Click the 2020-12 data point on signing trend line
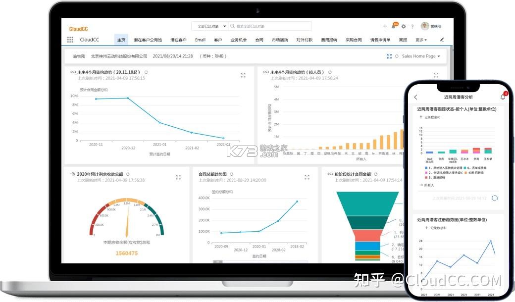Screen dimensions: 515x302 point(128,98)
